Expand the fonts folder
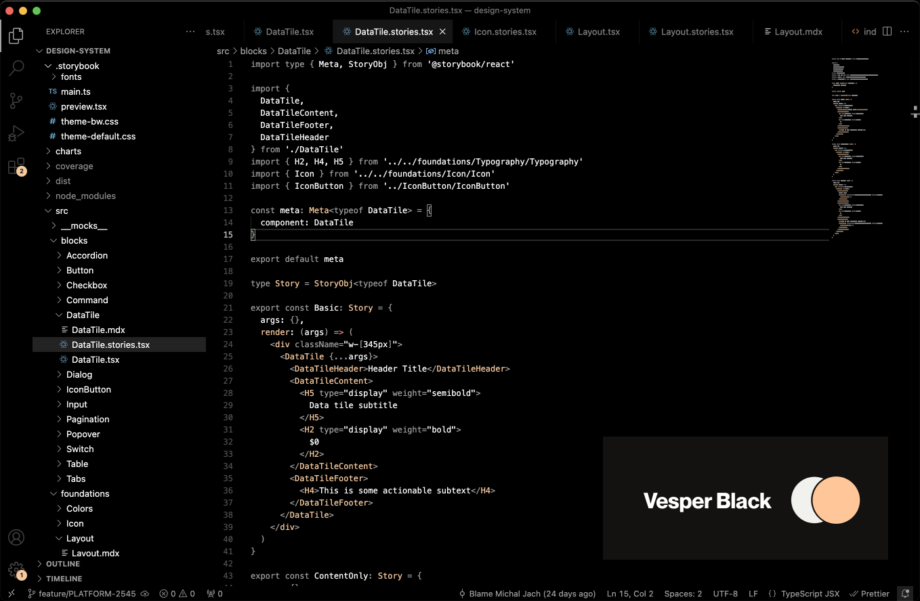Viewport: 920px width, 601px height. [x=119, y=76]
